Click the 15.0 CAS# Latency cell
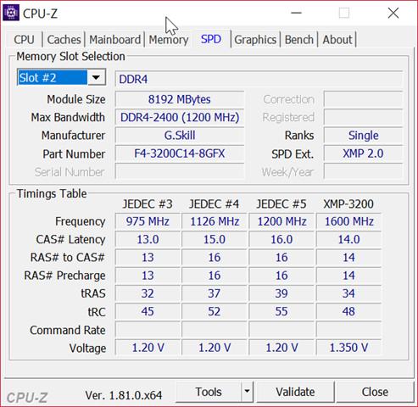418x407 pixels. (x=215, y=239)
